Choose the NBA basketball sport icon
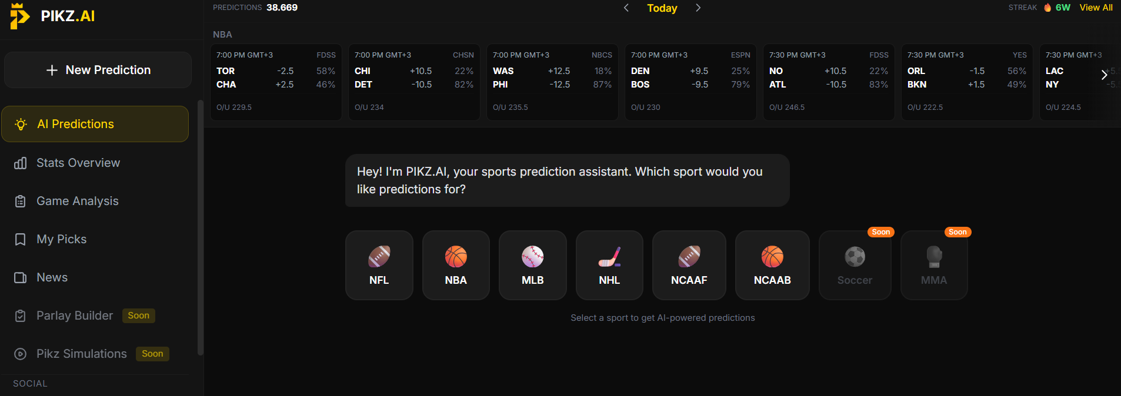This screenshot has width=1121, height=396. point(456,257)
